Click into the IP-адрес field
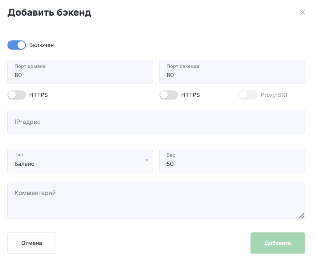Viewport: 315px width, 261px height. (x=156, y=122)
